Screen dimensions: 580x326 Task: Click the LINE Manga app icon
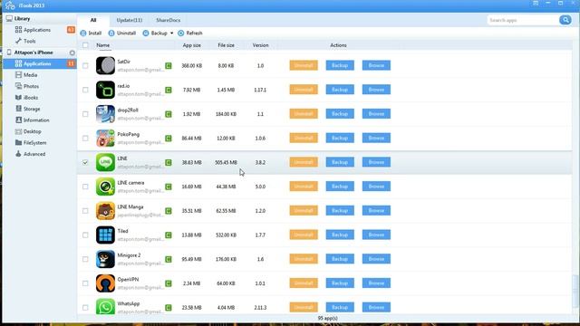click(105, 211)
